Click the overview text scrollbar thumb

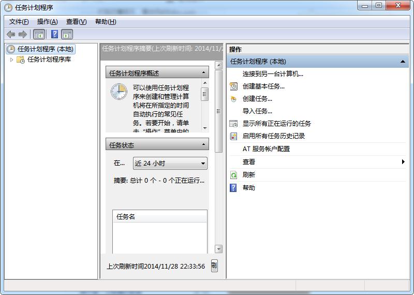(x=205, y=95)
